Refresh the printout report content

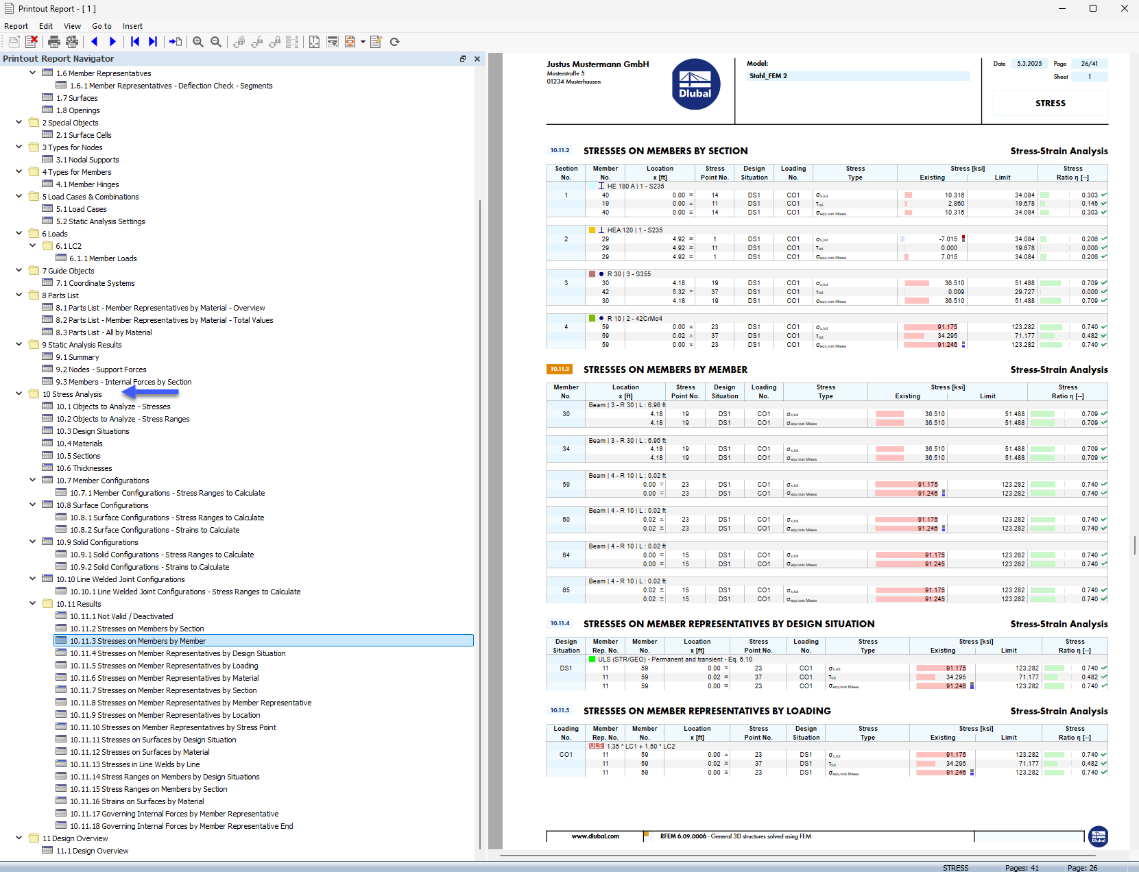click(395, 42)
